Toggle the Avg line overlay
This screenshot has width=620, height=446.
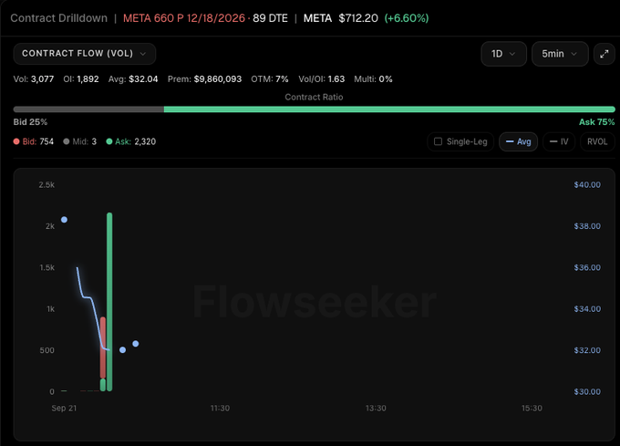click(519, 141)
